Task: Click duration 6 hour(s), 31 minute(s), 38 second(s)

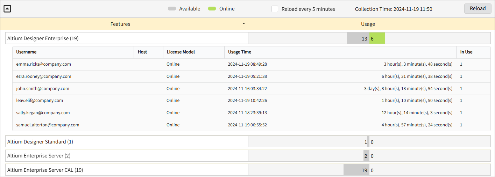Action: (x=417, y=76)
